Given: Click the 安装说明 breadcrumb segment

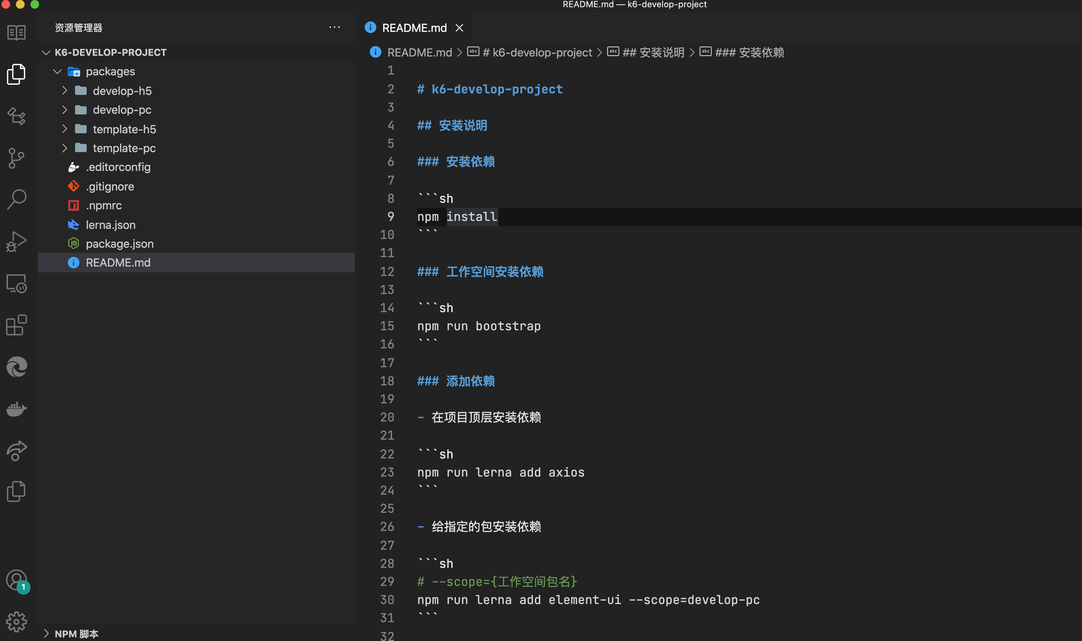Looking at the screenshot, I should click(653, 53).
